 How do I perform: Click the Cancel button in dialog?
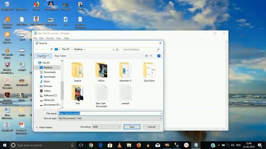point(151,127)
